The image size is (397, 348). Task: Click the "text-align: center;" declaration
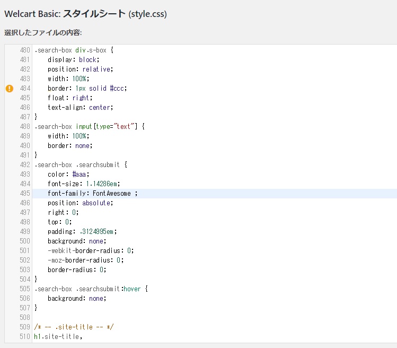[80, 108]
